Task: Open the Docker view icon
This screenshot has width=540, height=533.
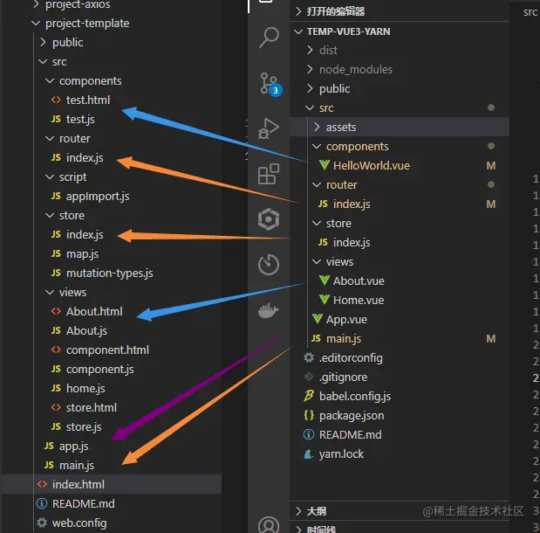Action: pos(269,310)
